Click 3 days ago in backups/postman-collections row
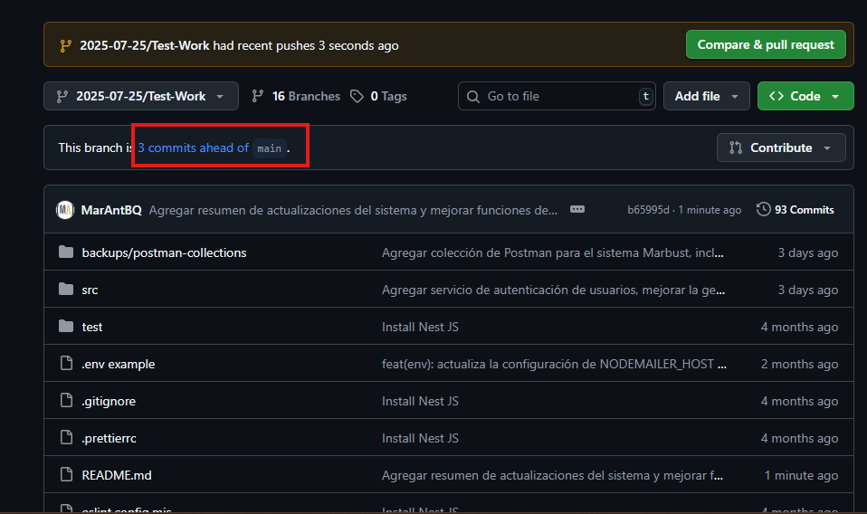Viewport: 867px width, 514px height. coord(808,252)
